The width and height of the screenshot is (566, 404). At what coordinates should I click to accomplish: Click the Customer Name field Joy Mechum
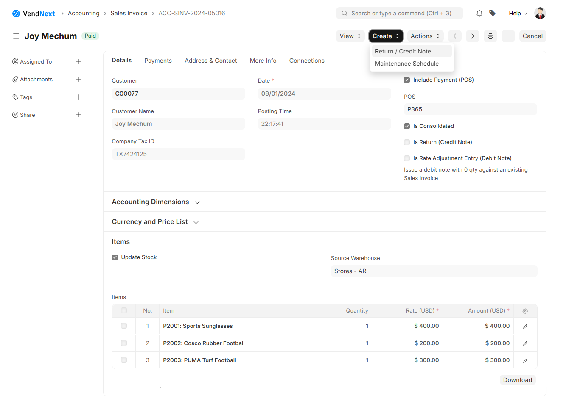point(178,124)
